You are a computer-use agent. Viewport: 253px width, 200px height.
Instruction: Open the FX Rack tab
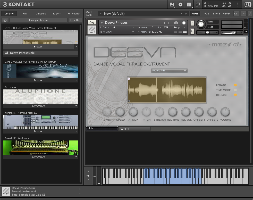click(x=134, y=129)
